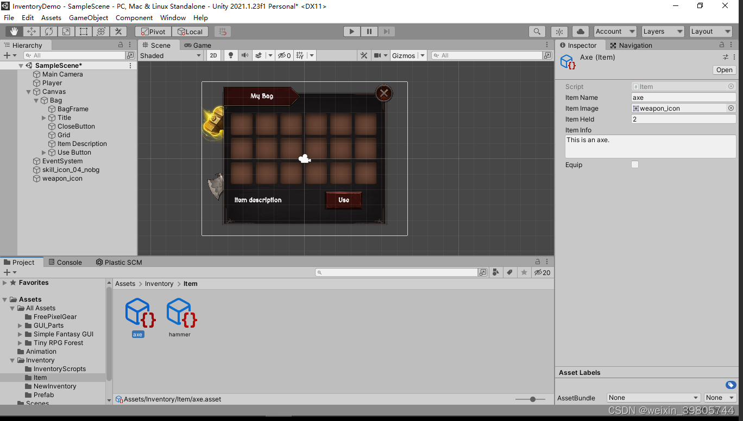Select the Move tool
Viewport: 743px width, 421px height.
(32, 31)
